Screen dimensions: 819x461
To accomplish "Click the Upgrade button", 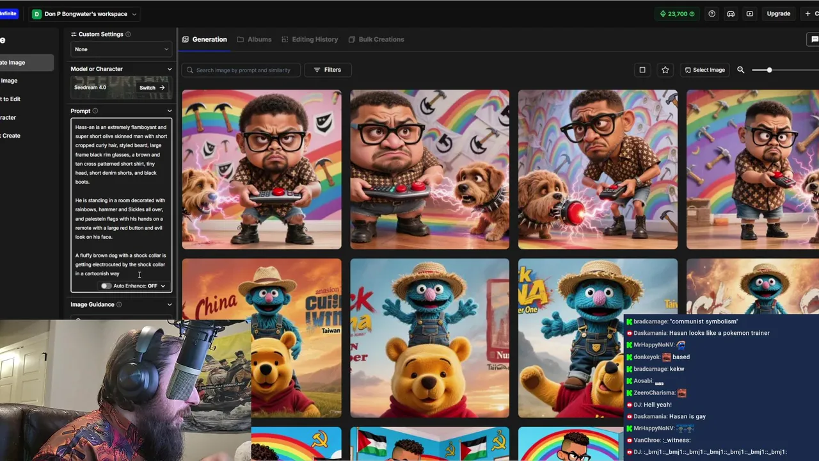I will point(779,13).
